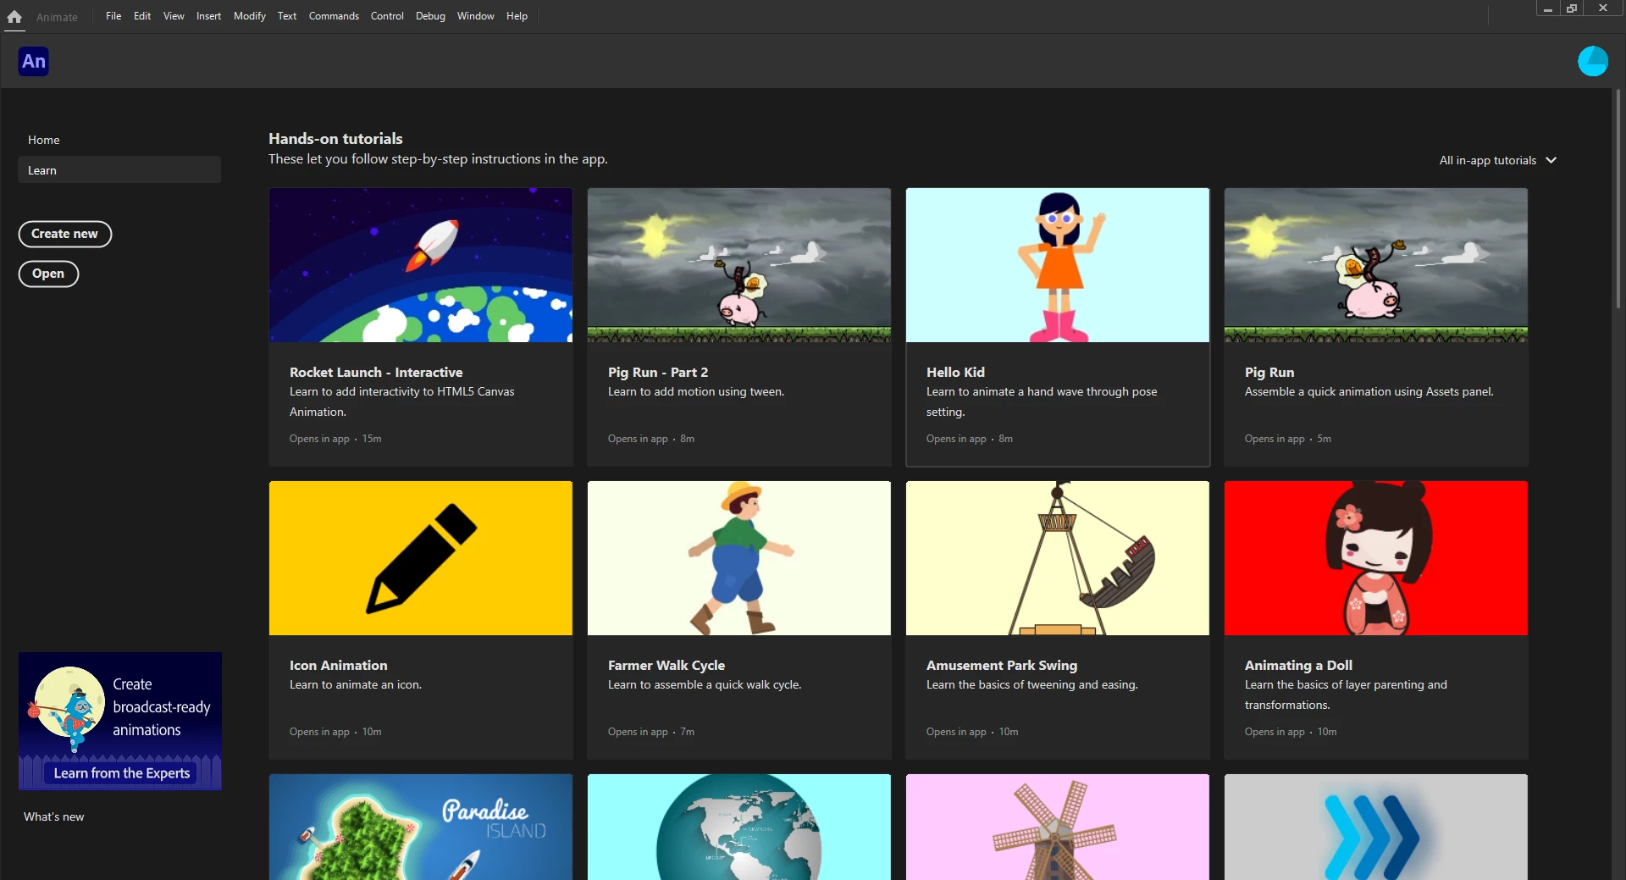
Task: Click the Rocket Launch - Interactive title
Action: pos(376,372)
